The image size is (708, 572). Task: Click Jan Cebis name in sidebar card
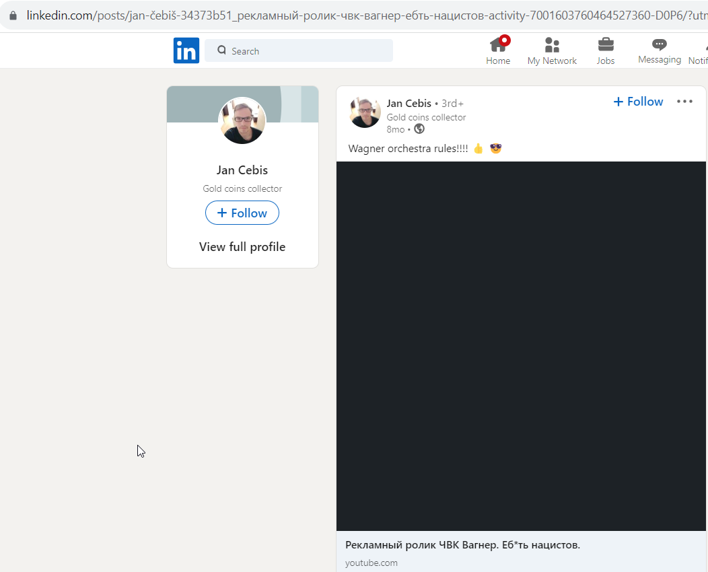242,170
